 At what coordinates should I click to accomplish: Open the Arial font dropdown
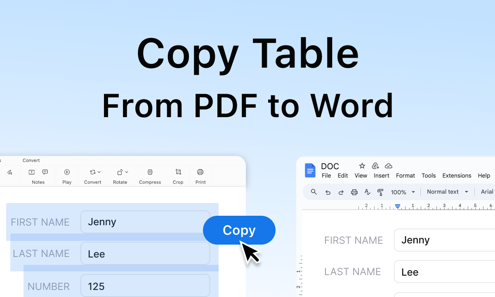click(488, 192)
